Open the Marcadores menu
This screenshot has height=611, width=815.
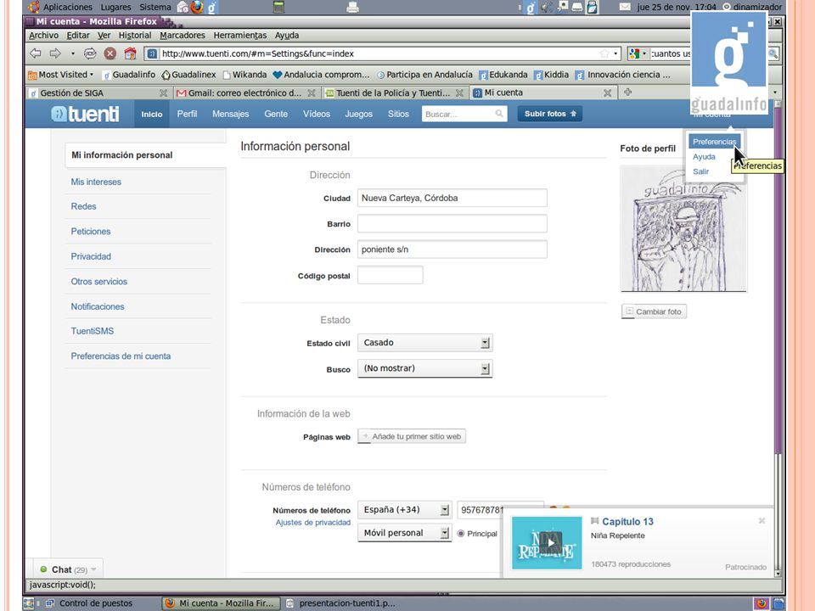click(x=183, y=36)
